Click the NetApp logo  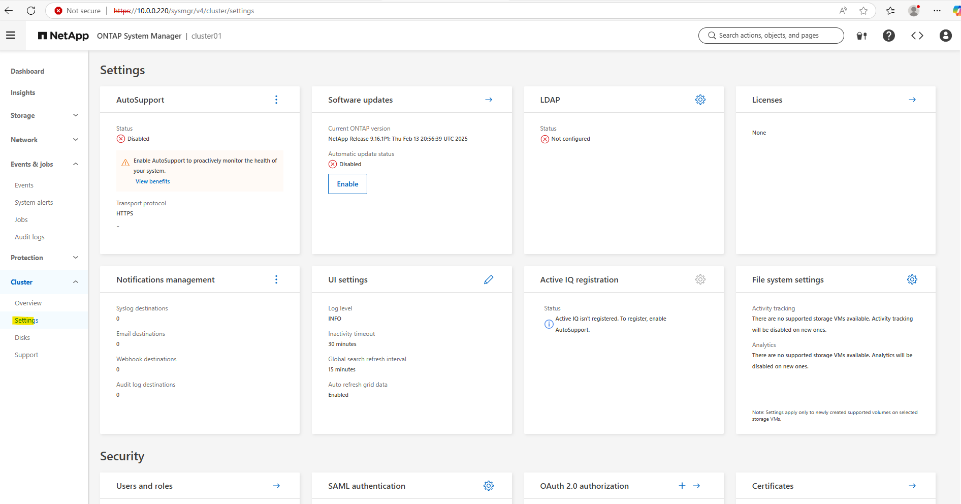point(63,36)
